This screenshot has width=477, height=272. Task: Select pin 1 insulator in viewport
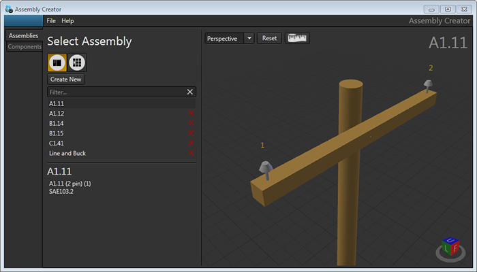[x=264, y=169]
